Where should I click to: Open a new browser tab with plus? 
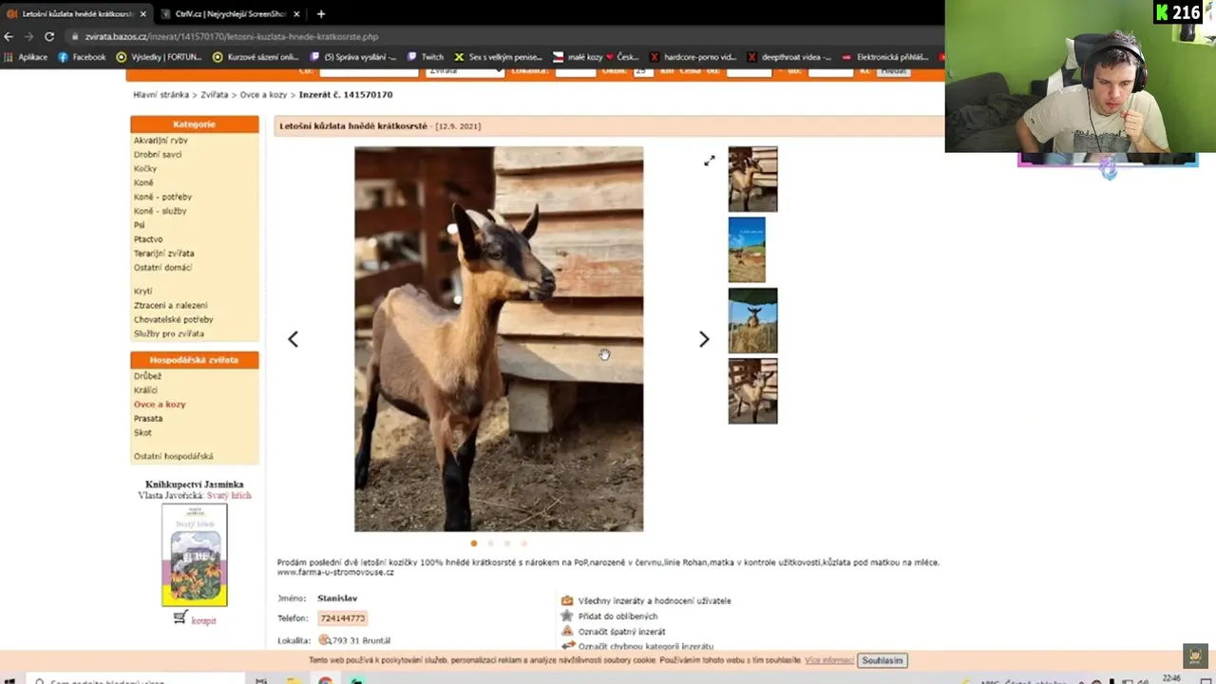pos(320,14)
